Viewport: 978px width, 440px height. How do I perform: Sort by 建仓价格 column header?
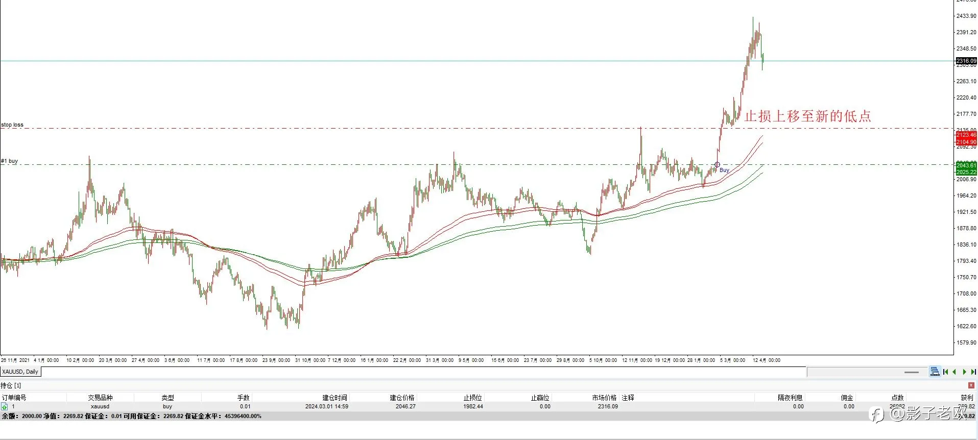402,398
